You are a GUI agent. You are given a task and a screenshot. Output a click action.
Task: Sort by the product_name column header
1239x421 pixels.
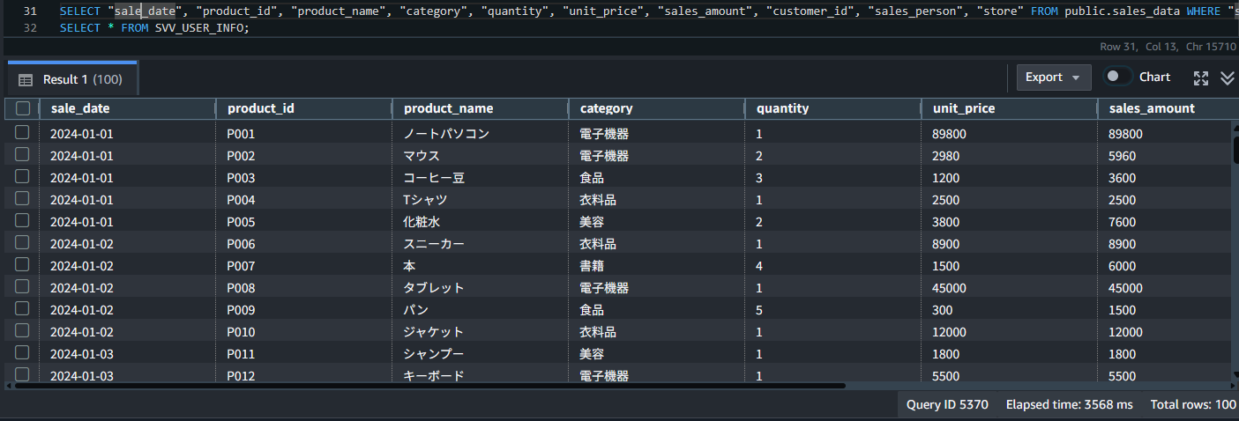click(481, 108)
